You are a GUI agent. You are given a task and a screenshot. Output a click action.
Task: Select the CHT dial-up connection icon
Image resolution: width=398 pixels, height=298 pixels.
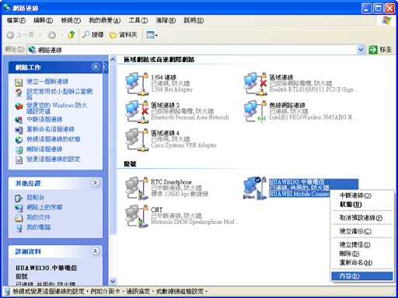pyautogui.click(x=137, y=216)
